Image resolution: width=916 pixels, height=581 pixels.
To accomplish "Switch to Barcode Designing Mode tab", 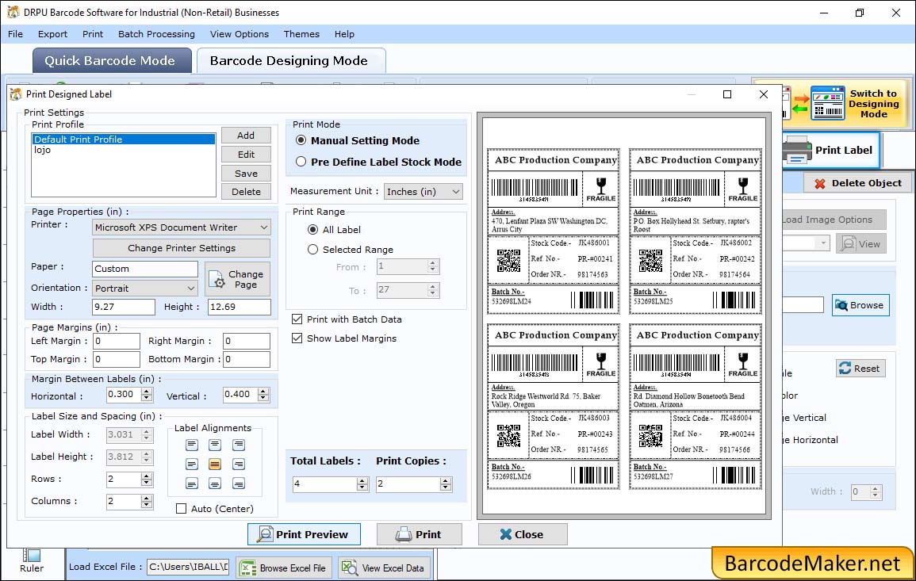I will pyautogui.click(x=290, y=61).
